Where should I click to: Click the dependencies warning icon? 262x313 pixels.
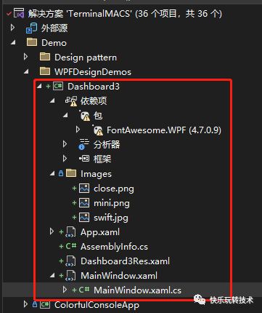[71, 101]
